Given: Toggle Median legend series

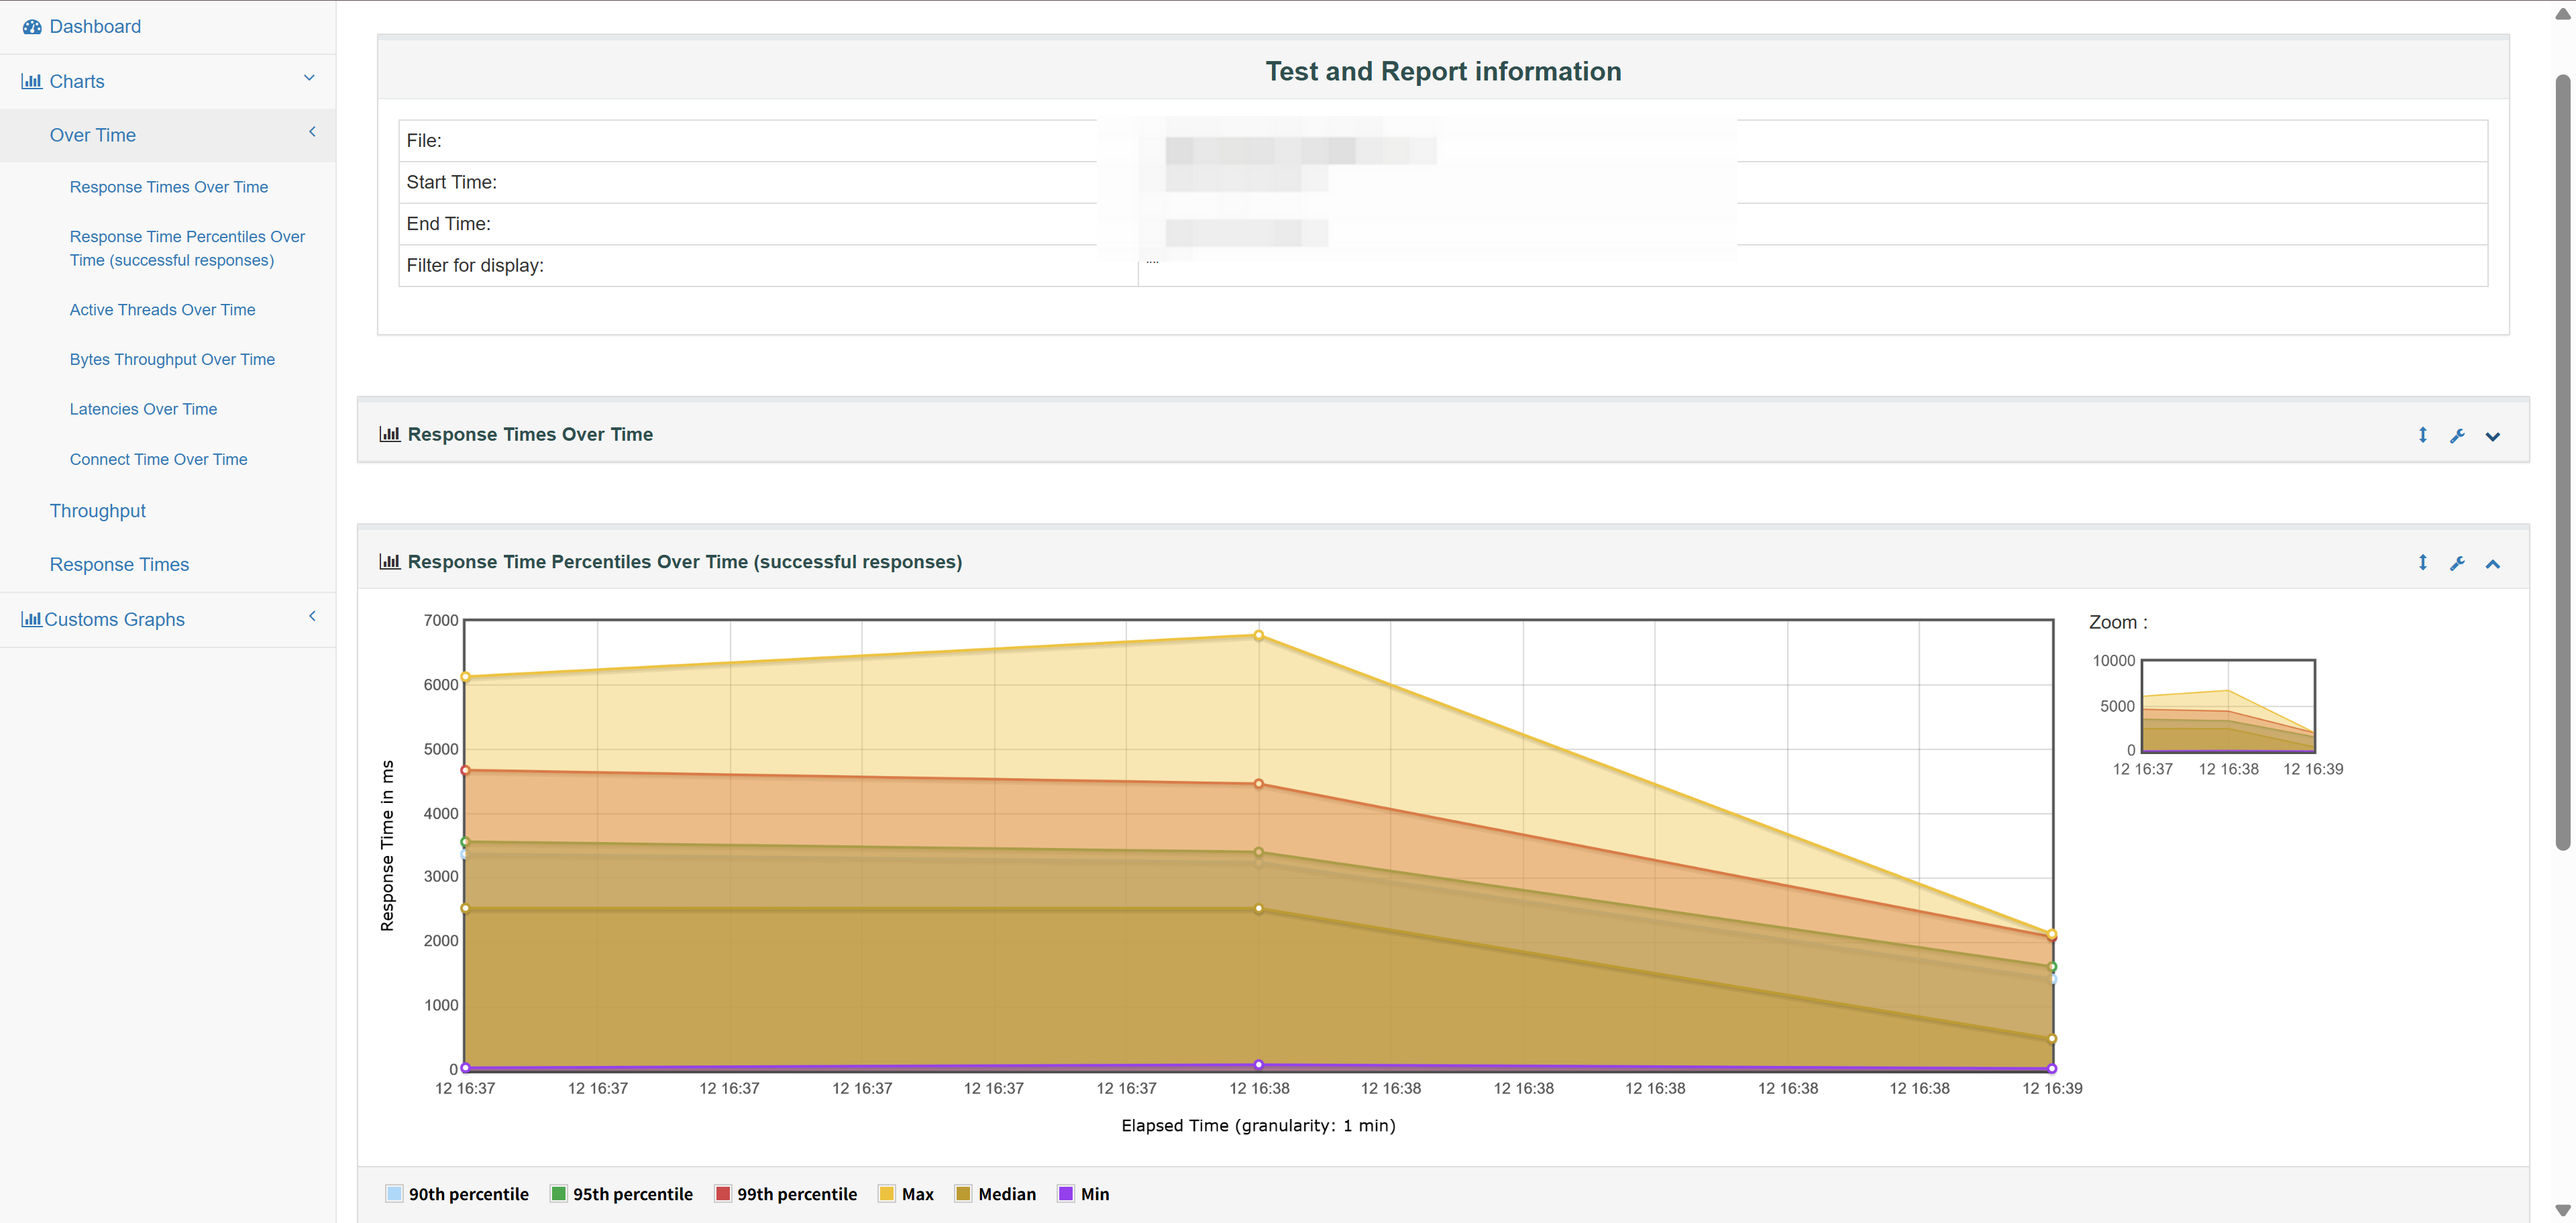Looking at the screenshot, I should (996, 1194).
